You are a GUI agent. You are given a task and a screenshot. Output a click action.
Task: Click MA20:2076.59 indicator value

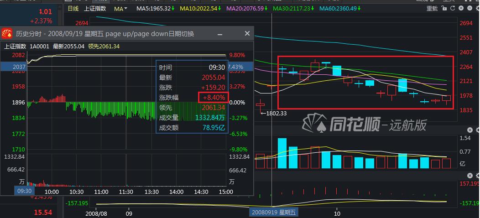click(x=247, y=9)
